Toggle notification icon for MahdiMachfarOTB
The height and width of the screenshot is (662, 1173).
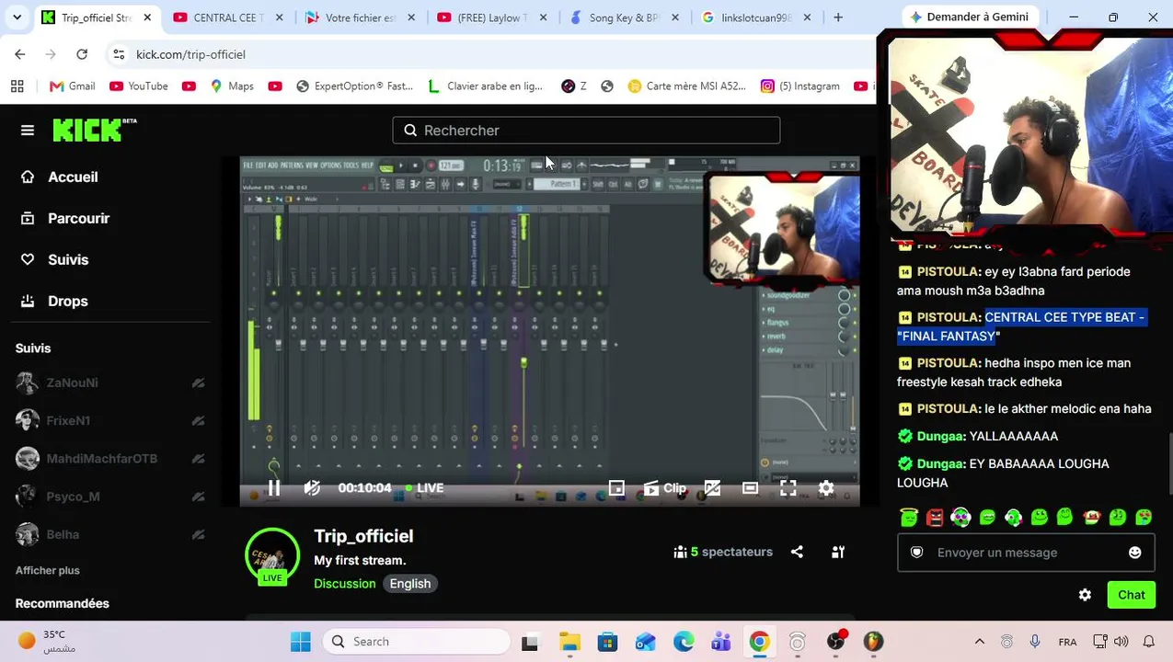[x=198, y=458]
